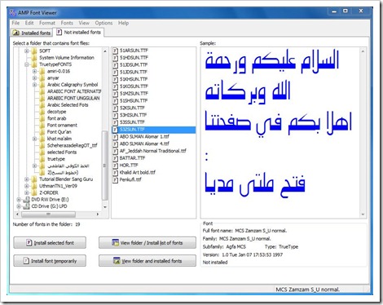Switch to Installed fonts tab
This screenshot has height=305, width=383.
click(x=32, y=33)
